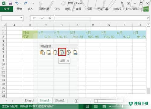This screenshot has height=109, width=151.
Task: Switch to the 开发工具 ribbon tab
Action: (x=103, y=9)
